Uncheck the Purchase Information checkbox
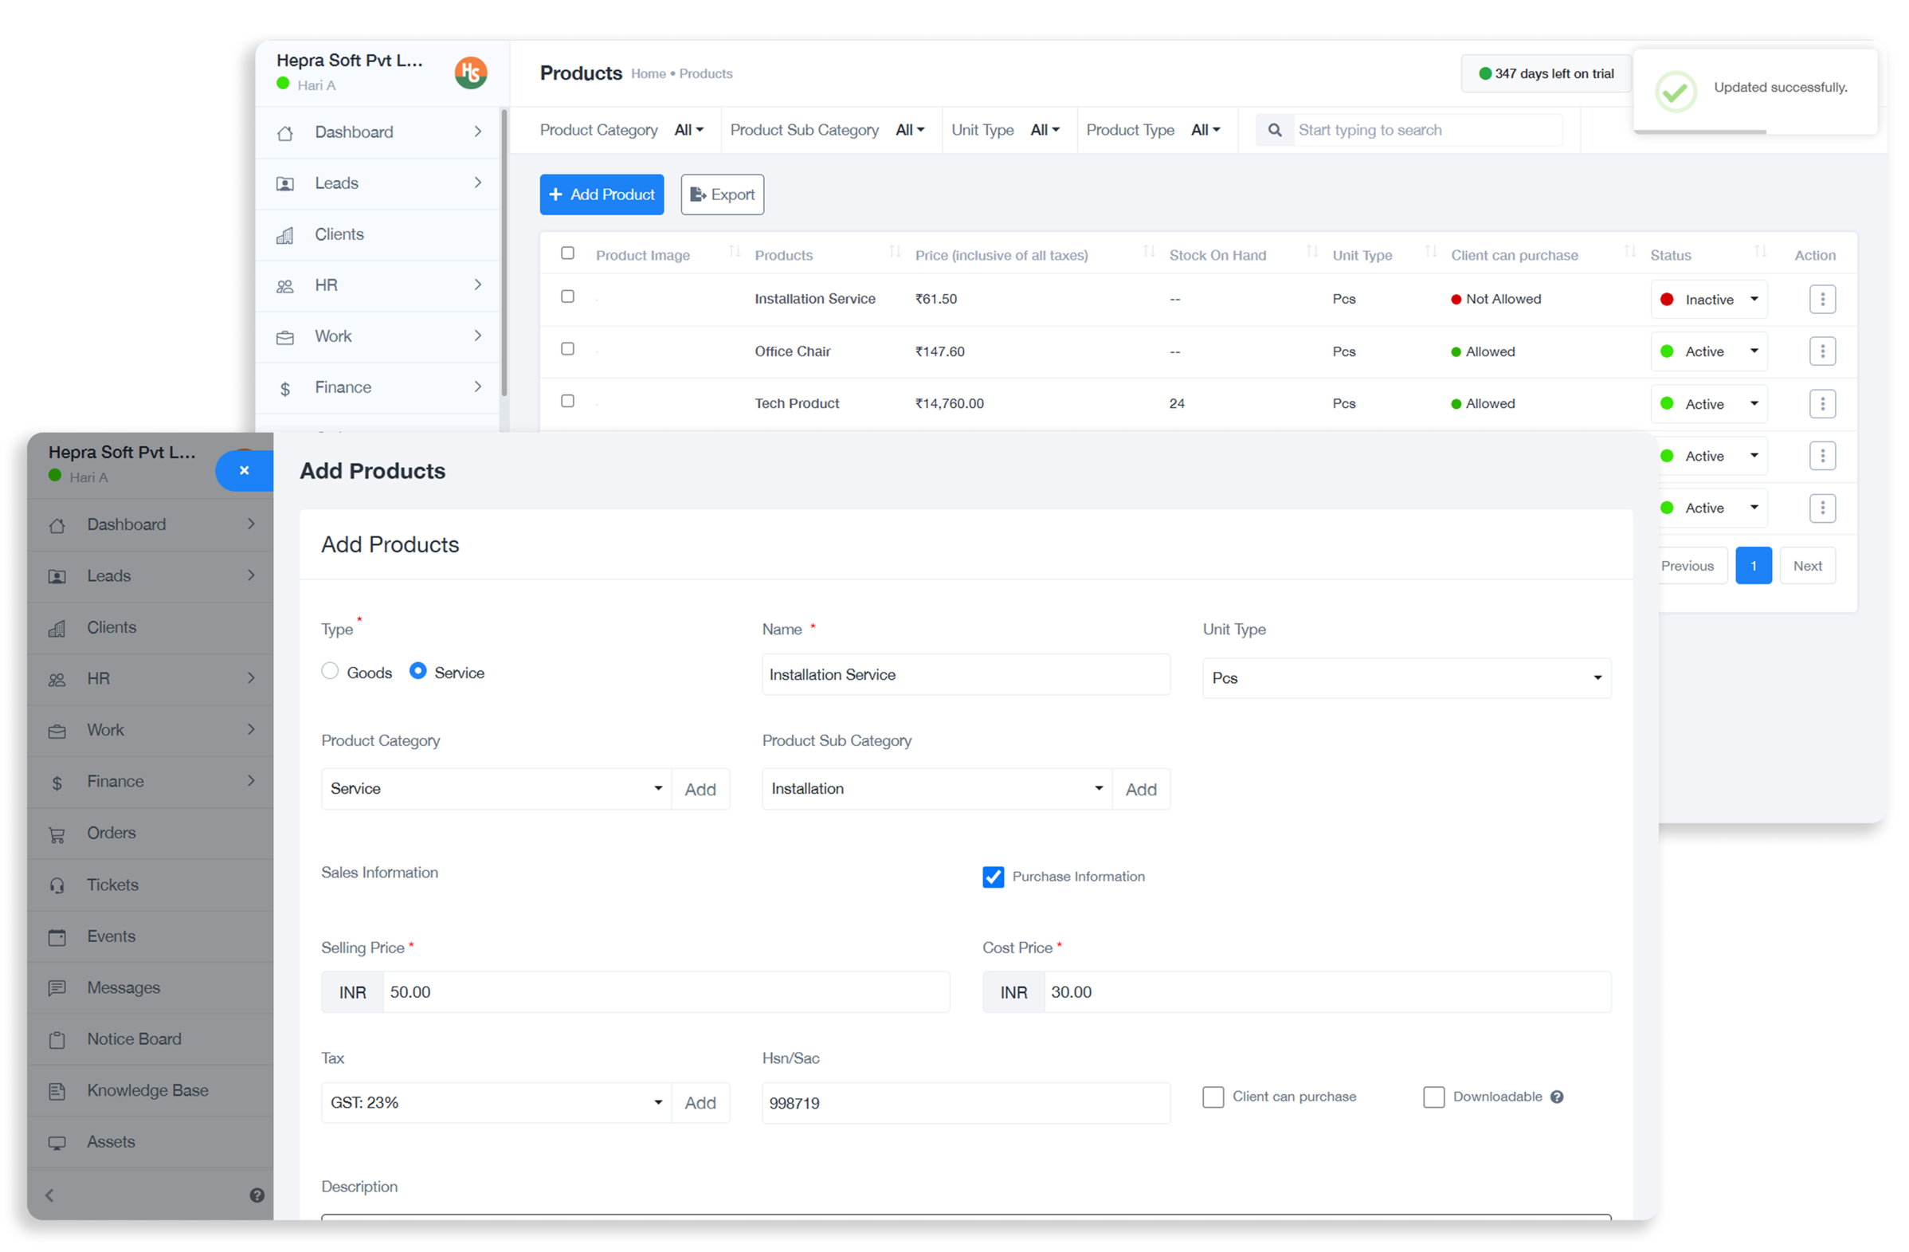1909x1252 pixels. [x=993, y=877]
